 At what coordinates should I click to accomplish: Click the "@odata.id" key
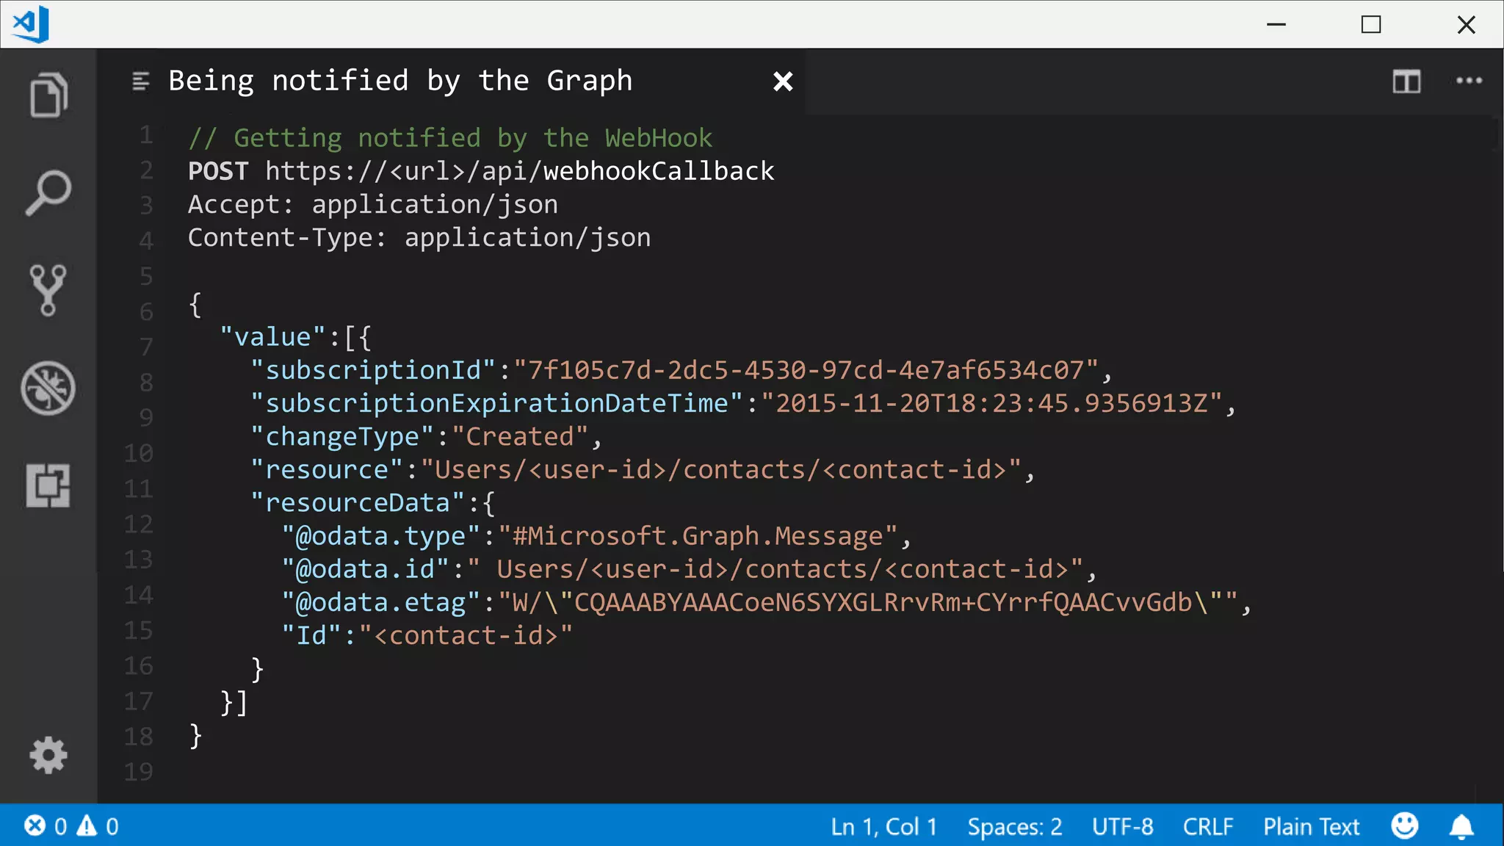(x=366, y=569)
